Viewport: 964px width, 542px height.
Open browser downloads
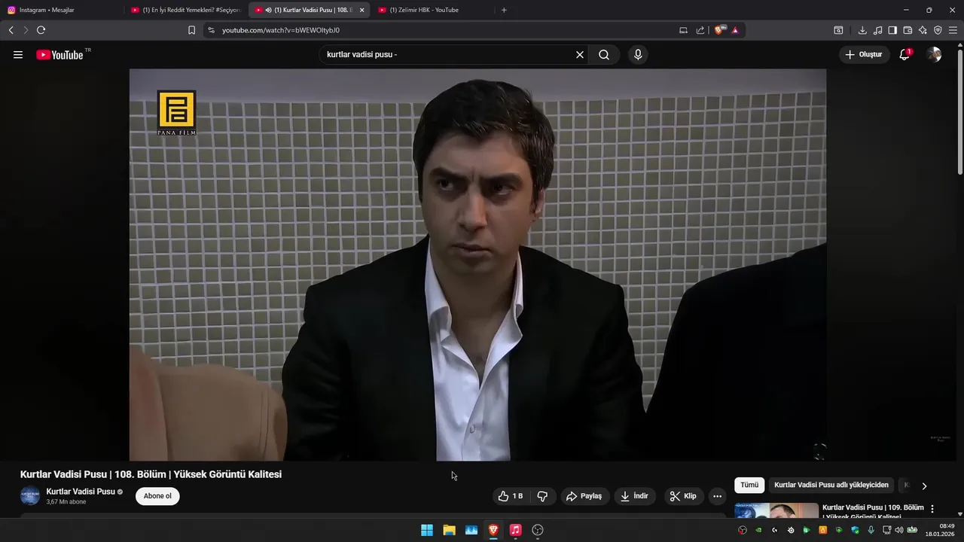tap(862, 30)
